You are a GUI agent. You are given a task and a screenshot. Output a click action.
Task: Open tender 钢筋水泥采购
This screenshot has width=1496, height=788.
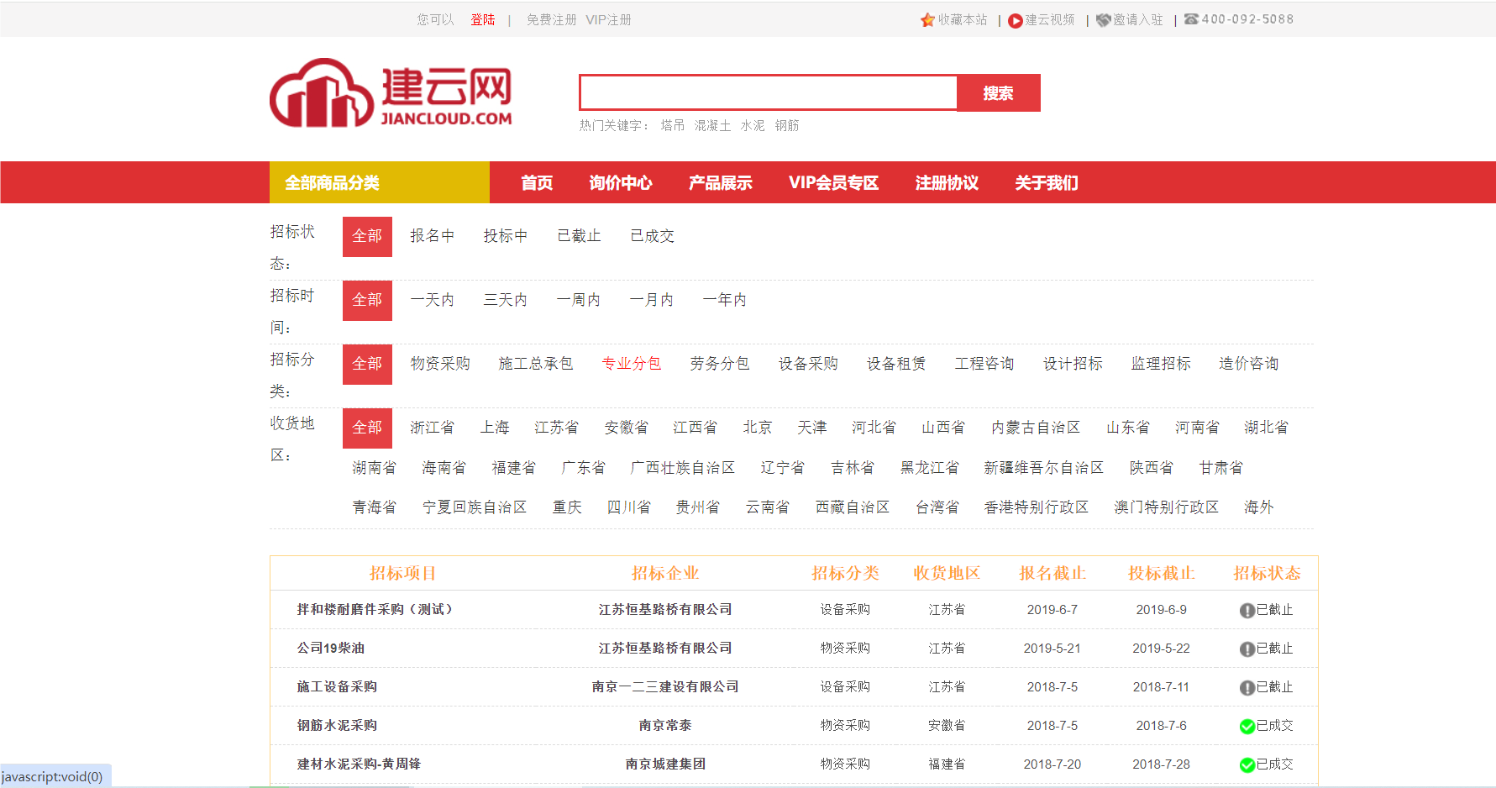tap(337, 726)
